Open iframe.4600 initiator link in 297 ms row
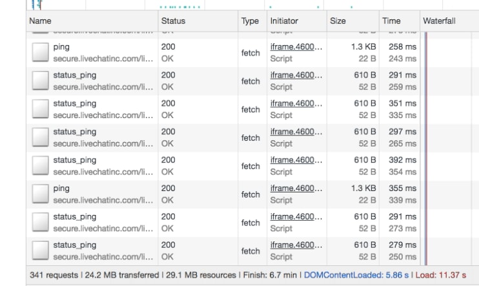The width and height of the screenshot is (479, 286). (296, 132)
